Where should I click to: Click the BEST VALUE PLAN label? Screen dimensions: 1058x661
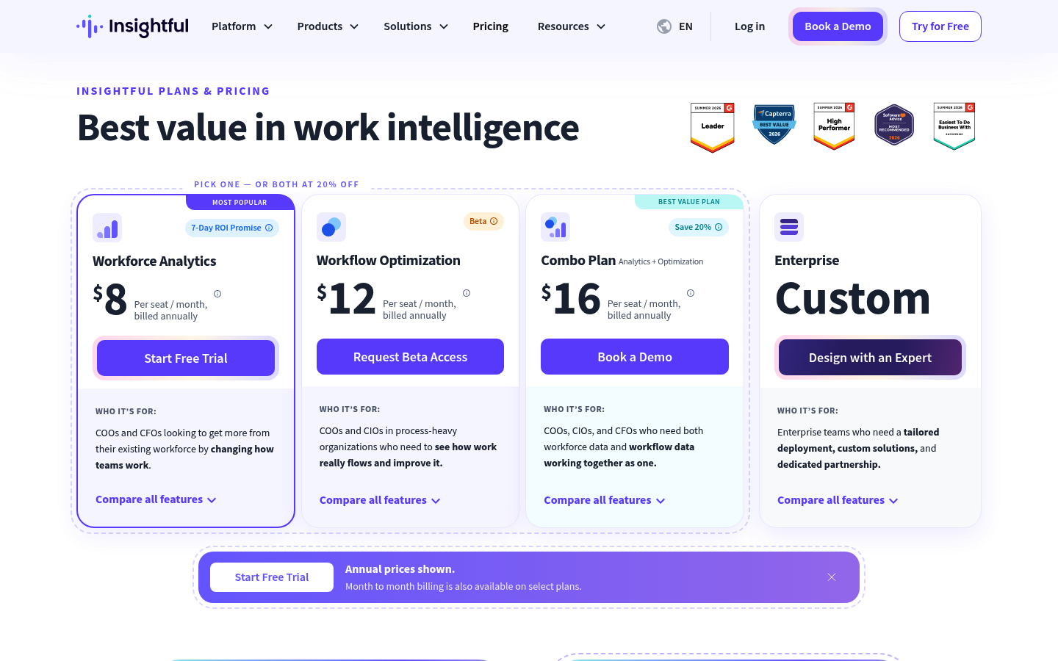coord(689,202)
